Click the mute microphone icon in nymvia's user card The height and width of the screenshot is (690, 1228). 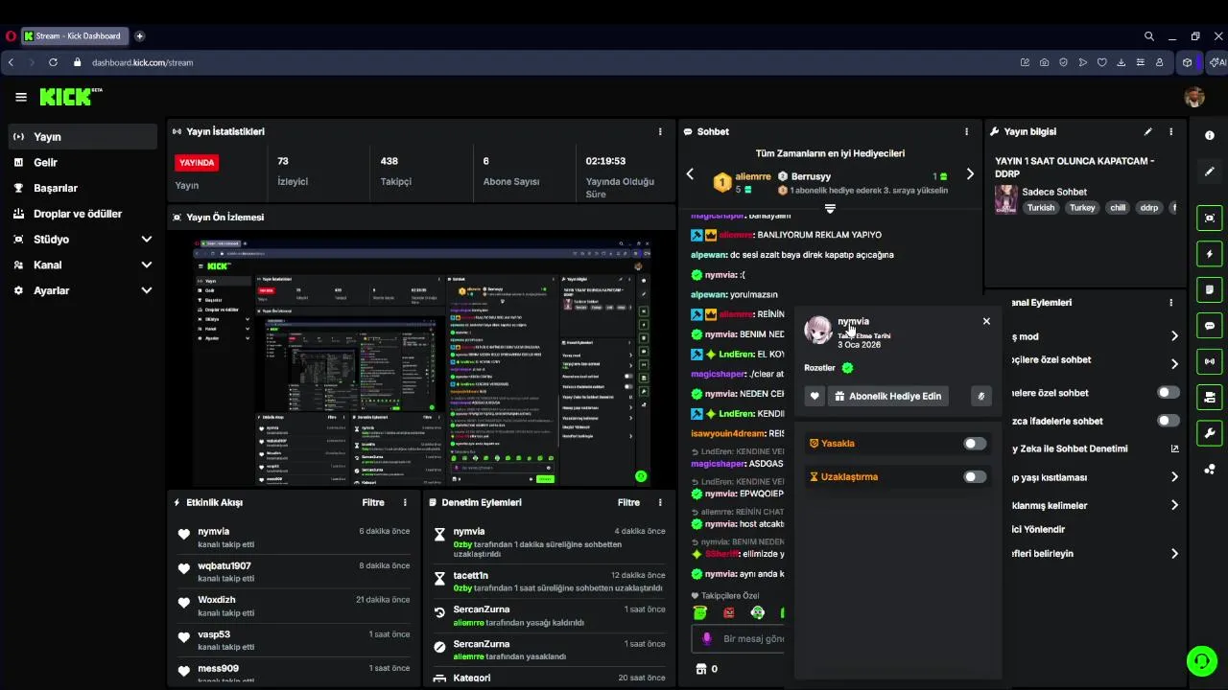tap(980, 396)
